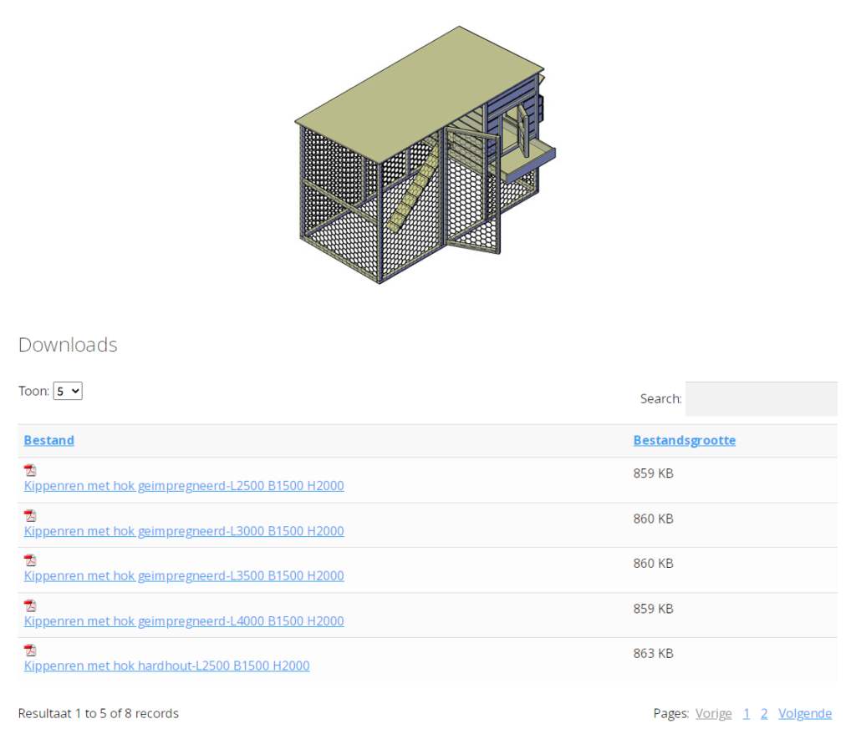Screen dimensions: 856x734
Task: Click 'Resultaat 1 to 5 of 8 records' text
Action: 99,713
